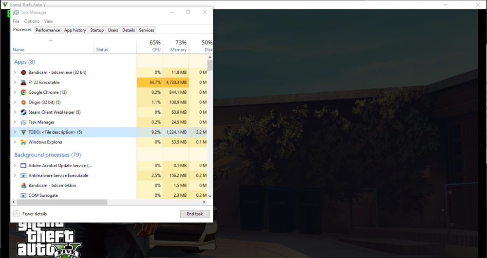Switch to the Performance tab
Viewport: 487px width, 258px height.
point(48,30)
